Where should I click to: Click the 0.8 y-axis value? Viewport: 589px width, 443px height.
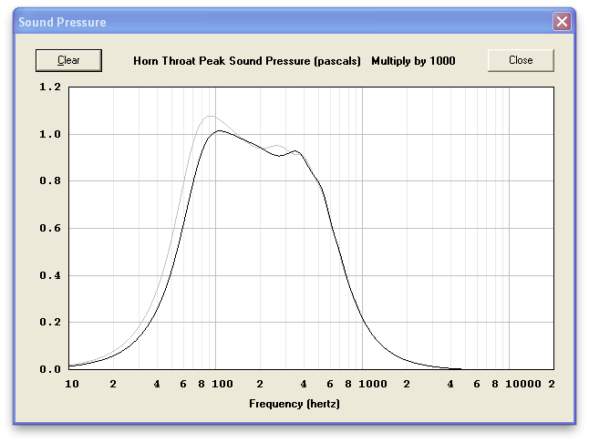50,181
